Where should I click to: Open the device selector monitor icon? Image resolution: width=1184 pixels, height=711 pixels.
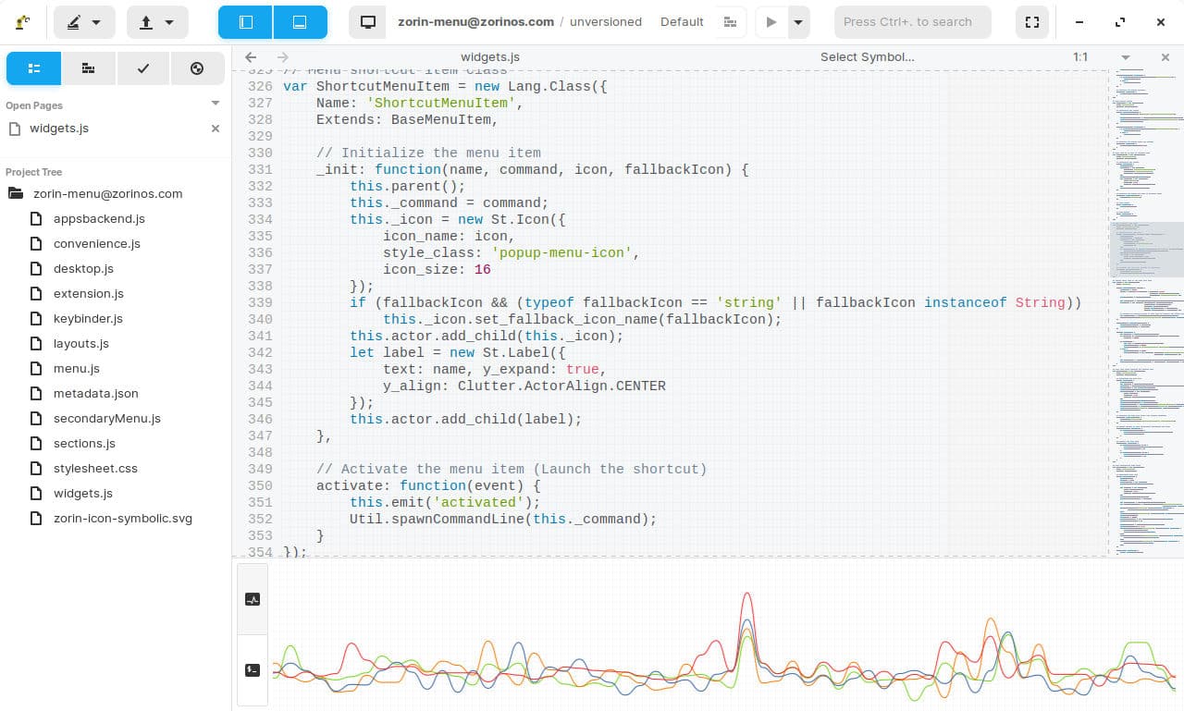[x=367, y=22]
